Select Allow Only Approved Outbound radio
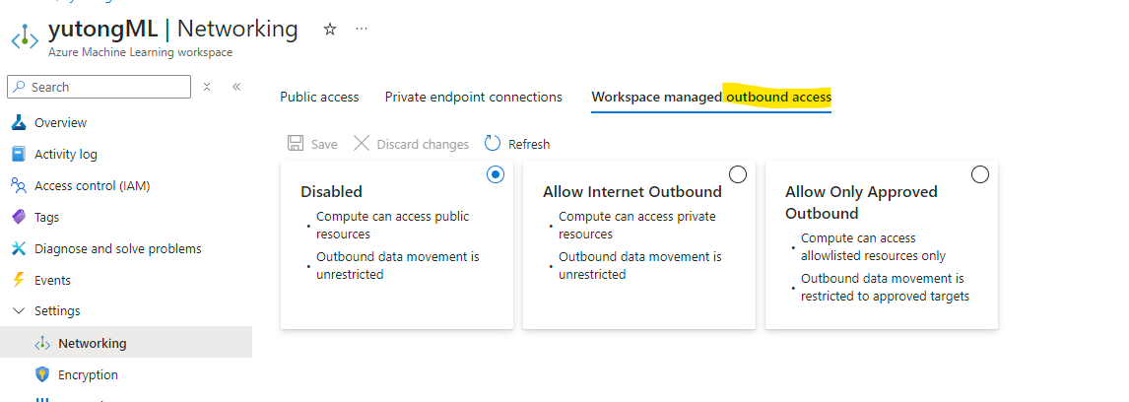Image resolution: width=1129 pixels, height=402 pixels. 980,174
